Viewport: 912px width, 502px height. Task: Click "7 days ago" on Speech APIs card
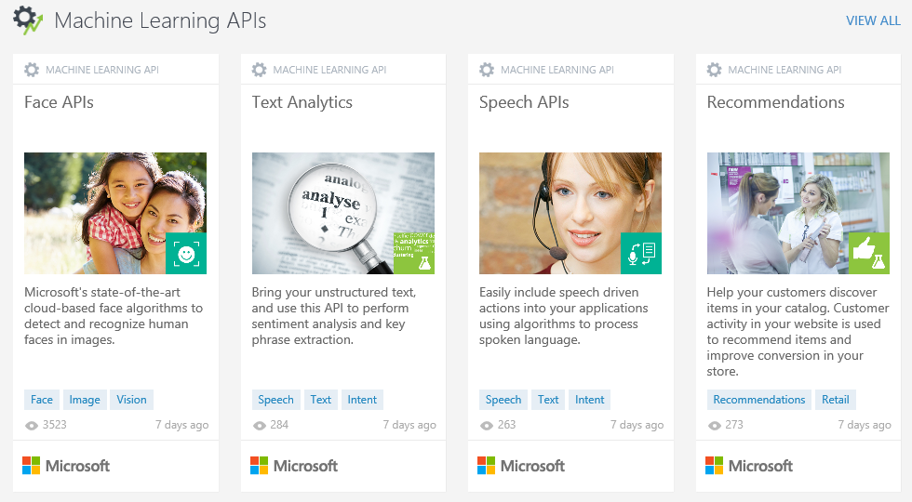tap(637, 426)
